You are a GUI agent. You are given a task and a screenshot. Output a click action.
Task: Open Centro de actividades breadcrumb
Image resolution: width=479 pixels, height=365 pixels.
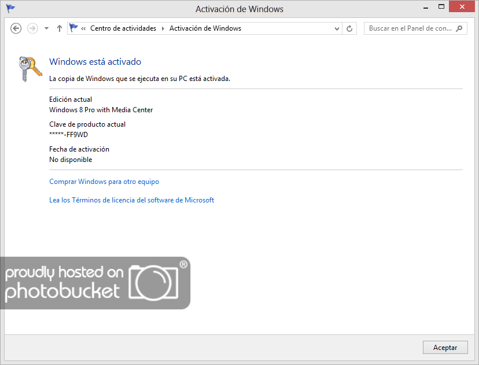(123, 28)
